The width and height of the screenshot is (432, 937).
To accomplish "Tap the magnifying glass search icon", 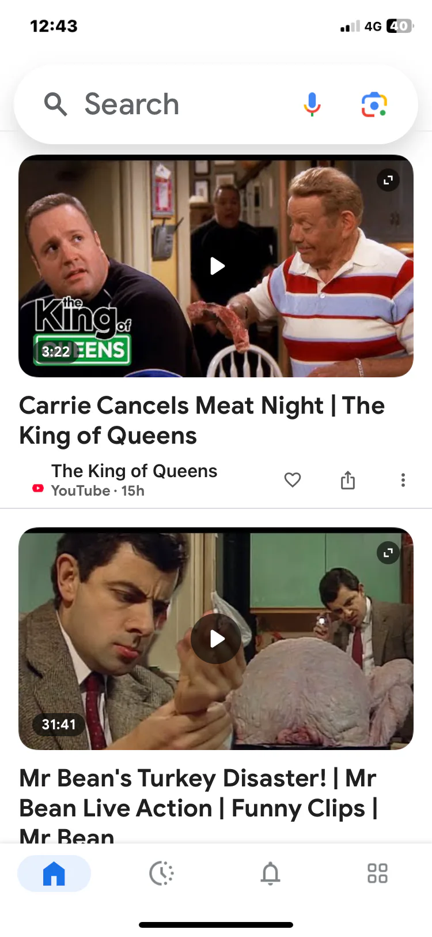I will (x=55, y=104).
